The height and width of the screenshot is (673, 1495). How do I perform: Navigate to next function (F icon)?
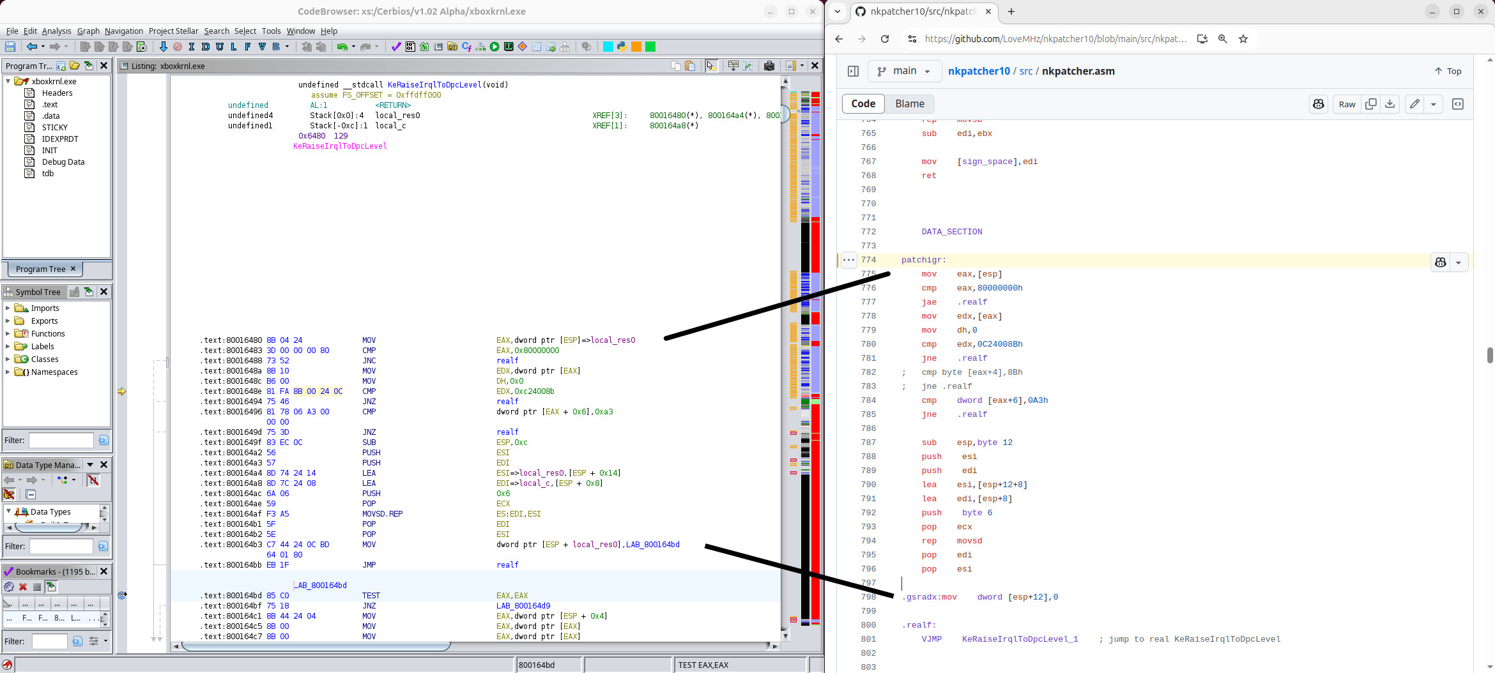248,47
